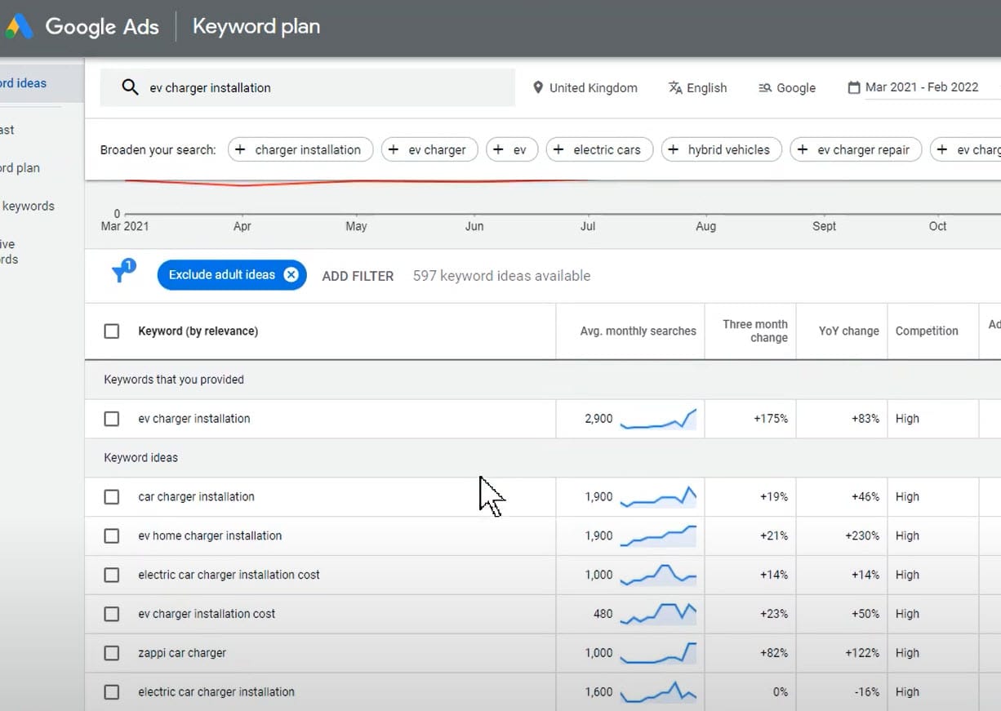
Task: Click the +175% three month change value
Action: (x=771, y=419)
